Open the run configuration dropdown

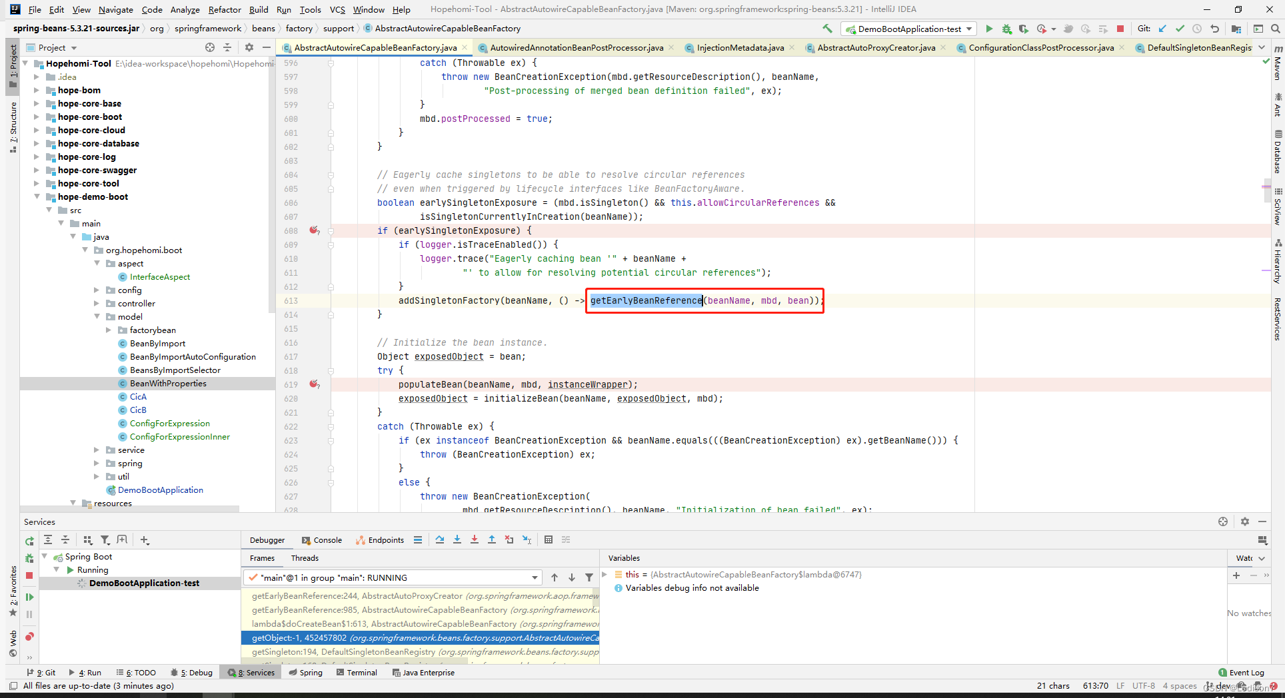coord(910,29)
